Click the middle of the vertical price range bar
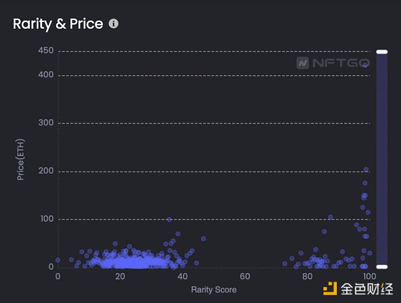Screen dimensions: 401x303 coord(382,159)
